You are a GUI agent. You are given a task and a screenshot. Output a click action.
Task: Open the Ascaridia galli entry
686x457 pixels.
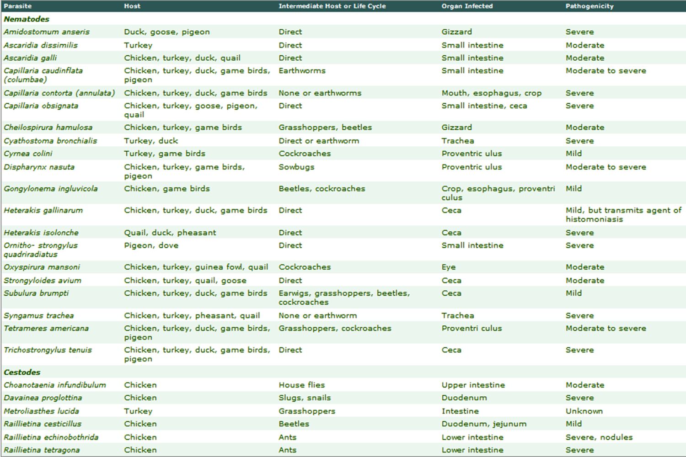(x=30, y=58)
